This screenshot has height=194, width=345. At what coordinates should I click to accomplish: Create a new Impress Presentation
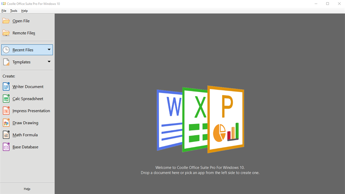(27, 111)
